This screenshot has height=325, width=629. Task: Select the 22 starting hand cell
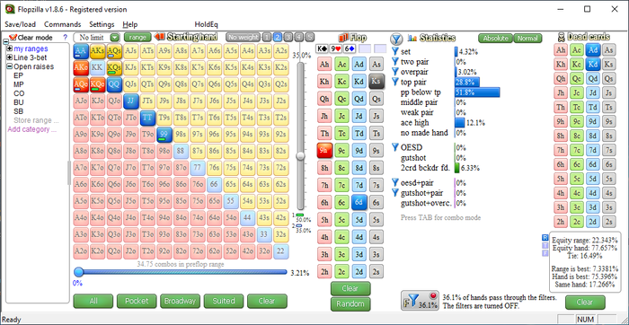pos(280,251)
